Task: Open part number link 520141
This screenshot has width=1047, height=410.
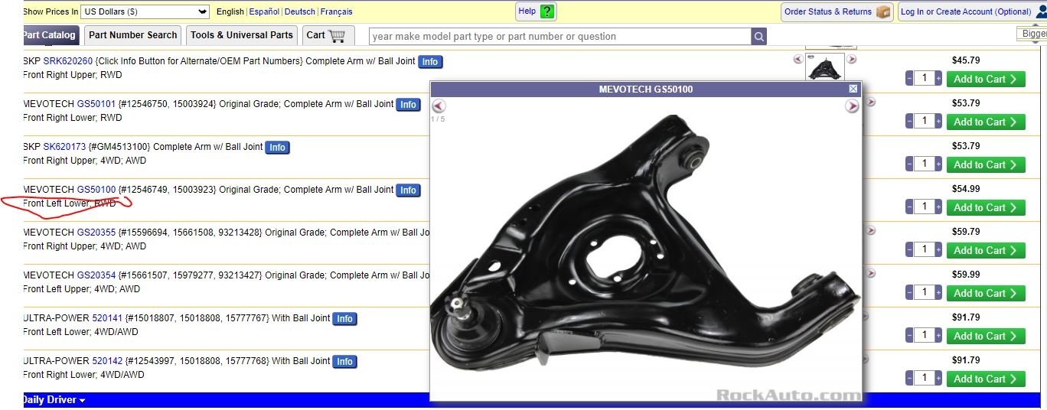Action: click(107, 318)
